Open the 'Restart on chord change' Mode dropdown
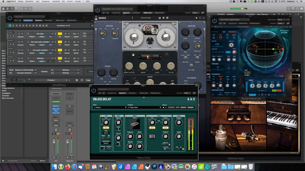Screen dimensions: 305x171 pyautogui.click(x=26, y=70)
